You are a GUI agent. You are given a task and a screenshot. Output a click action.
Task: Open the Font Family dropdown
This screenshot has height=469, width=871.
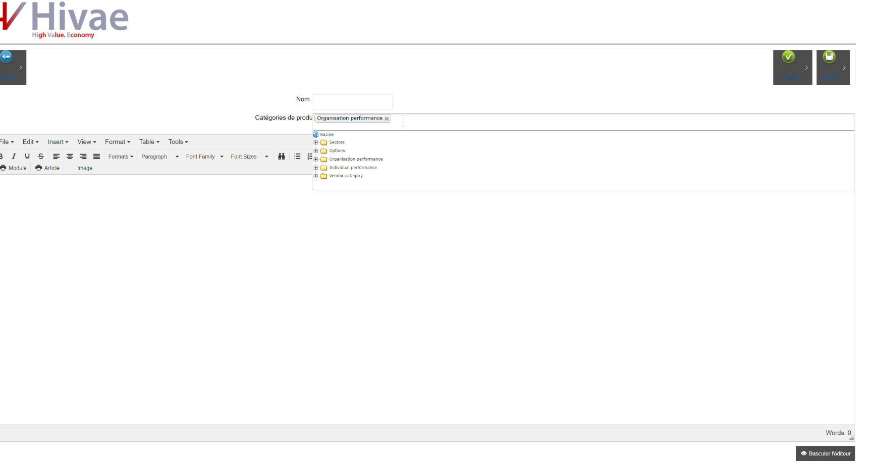(x=205, y=157)
